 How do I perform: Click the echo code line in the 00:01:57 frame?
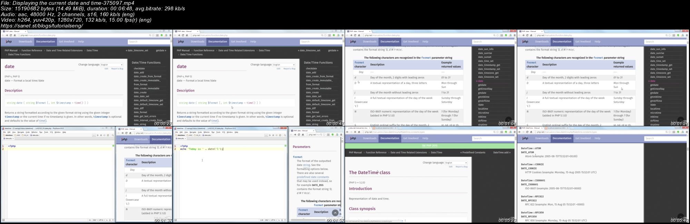tap(202, 149)
